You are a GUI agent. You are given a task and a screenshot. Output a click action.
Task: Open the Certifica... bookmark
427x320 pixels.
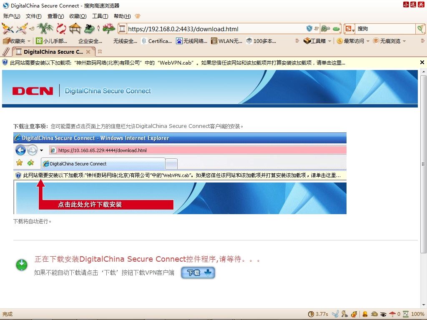pos(157,41)
